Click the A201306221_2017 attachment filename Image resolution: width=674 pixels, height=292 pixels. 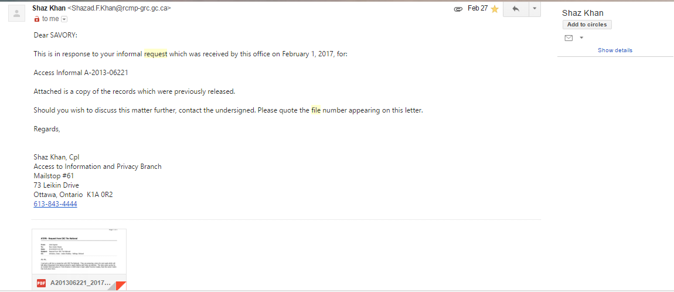[x=80, y=283]
